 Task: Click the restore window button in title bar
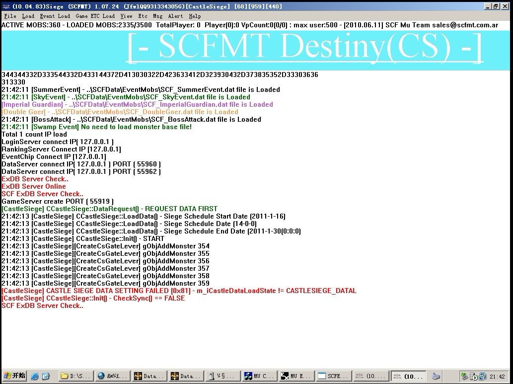coord(496,6)
